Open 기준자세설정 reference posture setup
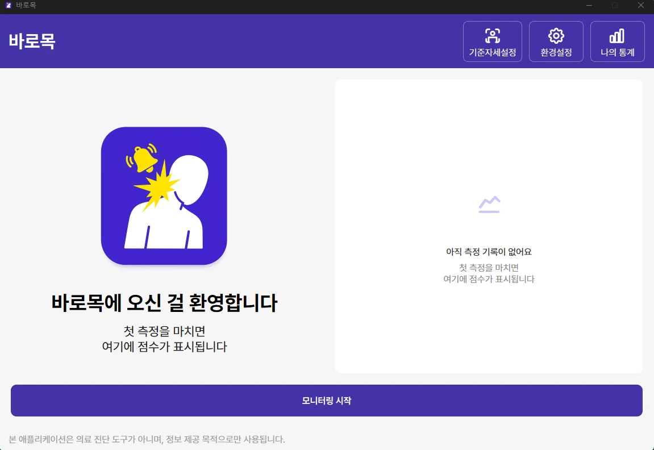Image resolution: width=654 pixels, height=450 pixels. (x=492, y=41)
